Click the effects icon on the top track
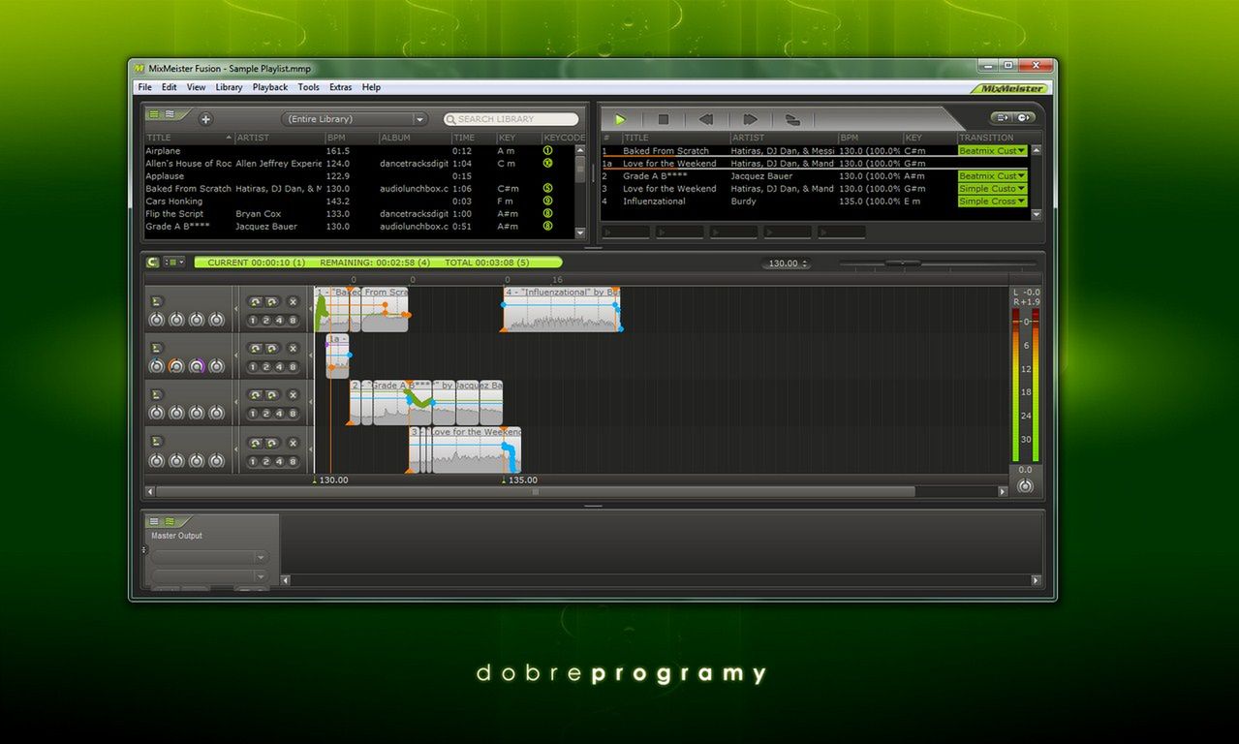The height and width of the screenshot is (744, 1239). tap(157, 301)
